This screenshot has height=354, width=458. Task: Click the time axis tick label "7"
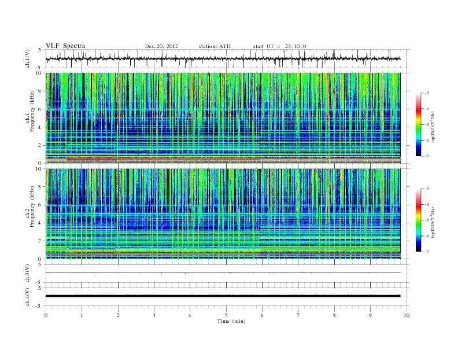(298, 315)
